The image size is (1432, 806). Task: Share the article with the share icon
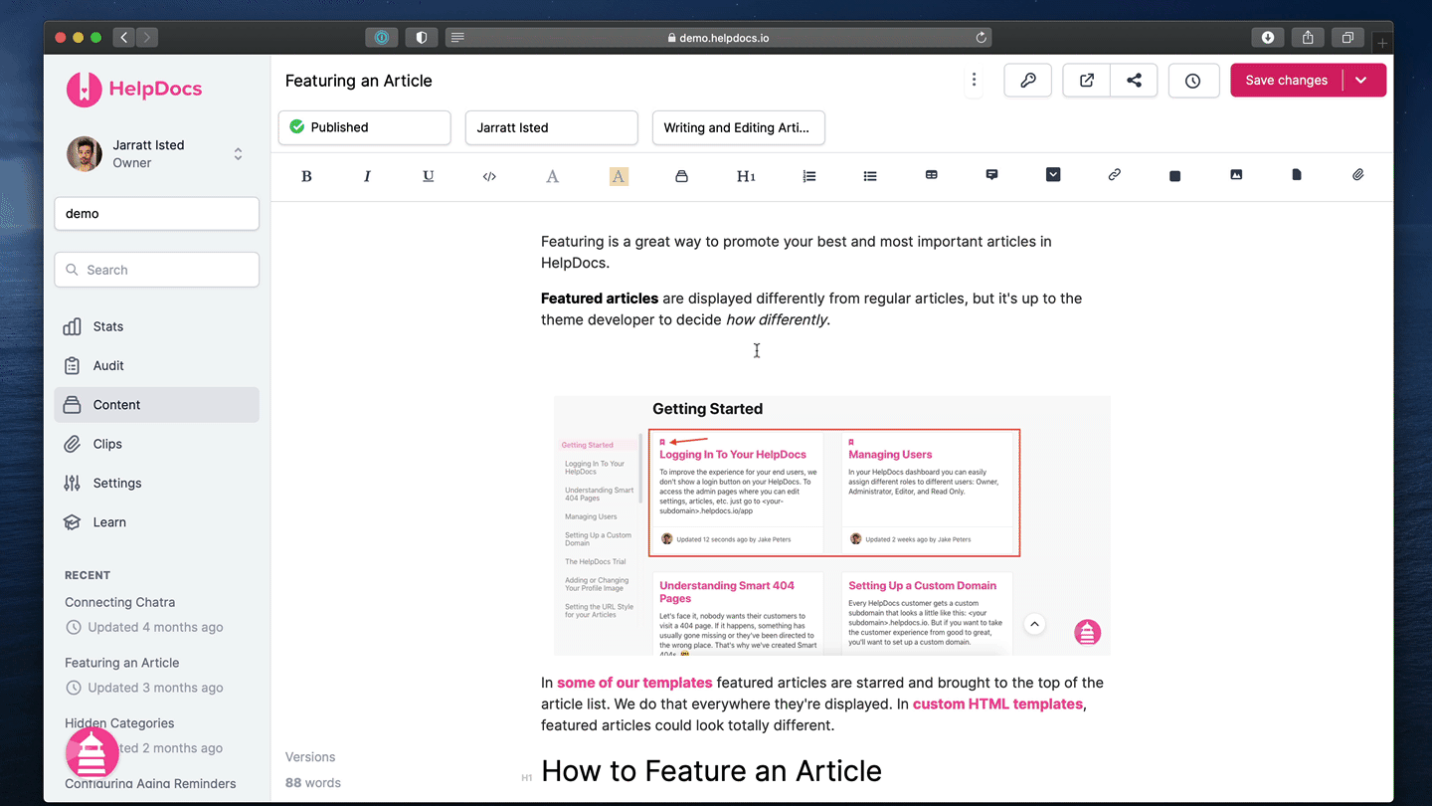tap(1134, 81)
